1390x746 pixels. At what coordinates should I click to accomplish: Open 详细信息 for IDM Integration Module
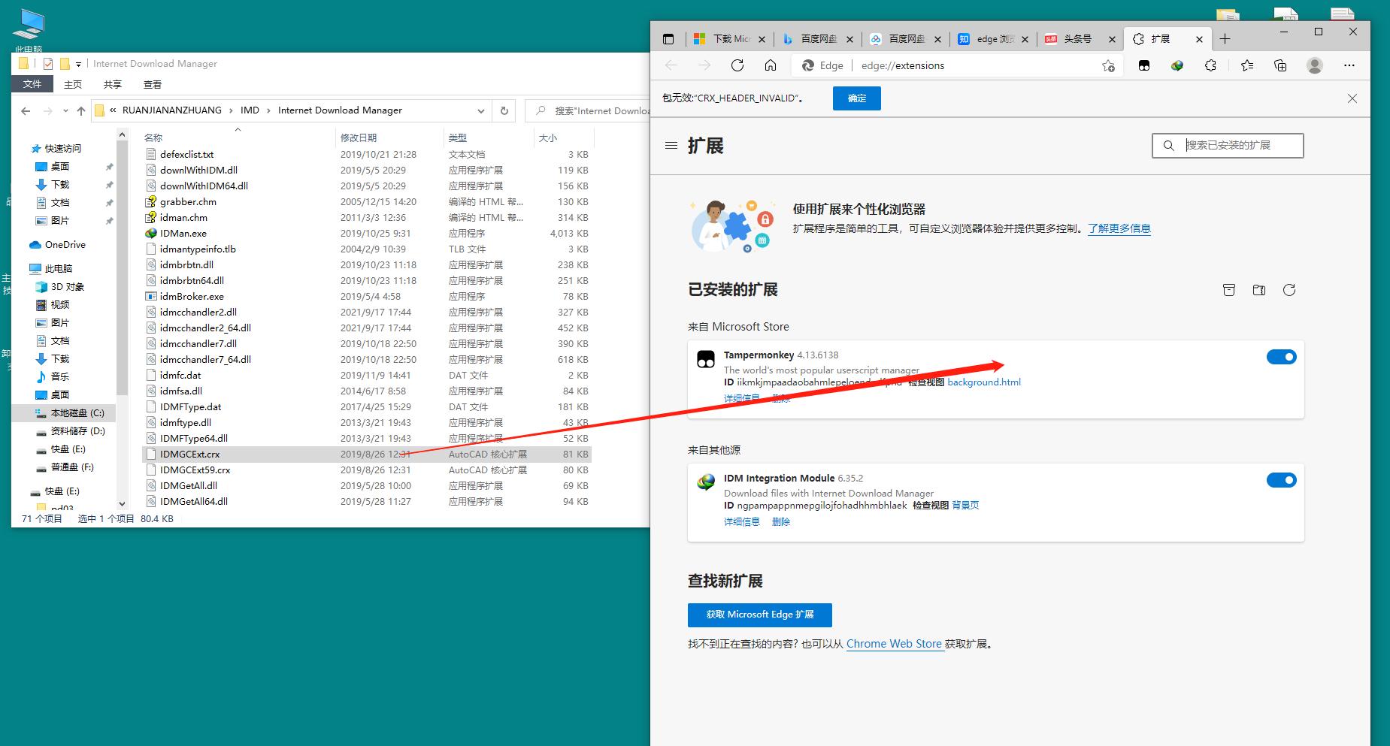click(x=742, y=522)
